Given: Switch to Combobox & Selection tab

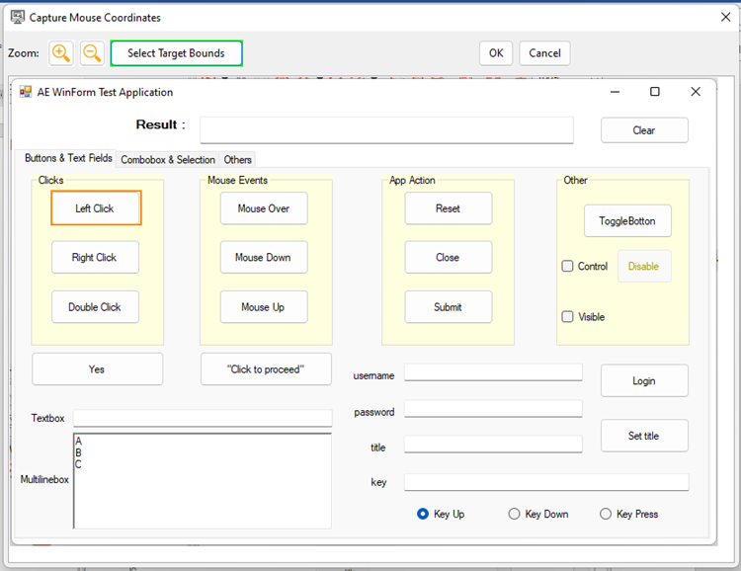Looking at the screenshot, I should point(167,159).
